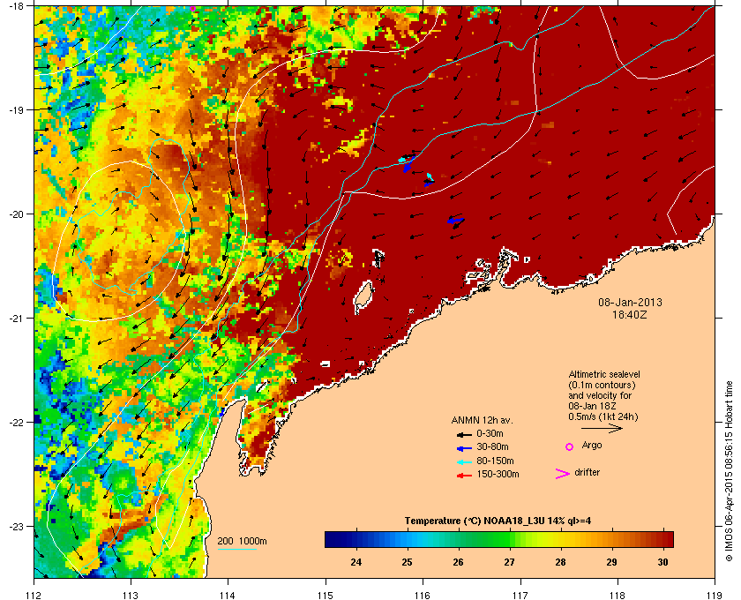This screenshot has height=600, width=741.
Task: Click the latitude axis label -20
Action: click(17, 214)
